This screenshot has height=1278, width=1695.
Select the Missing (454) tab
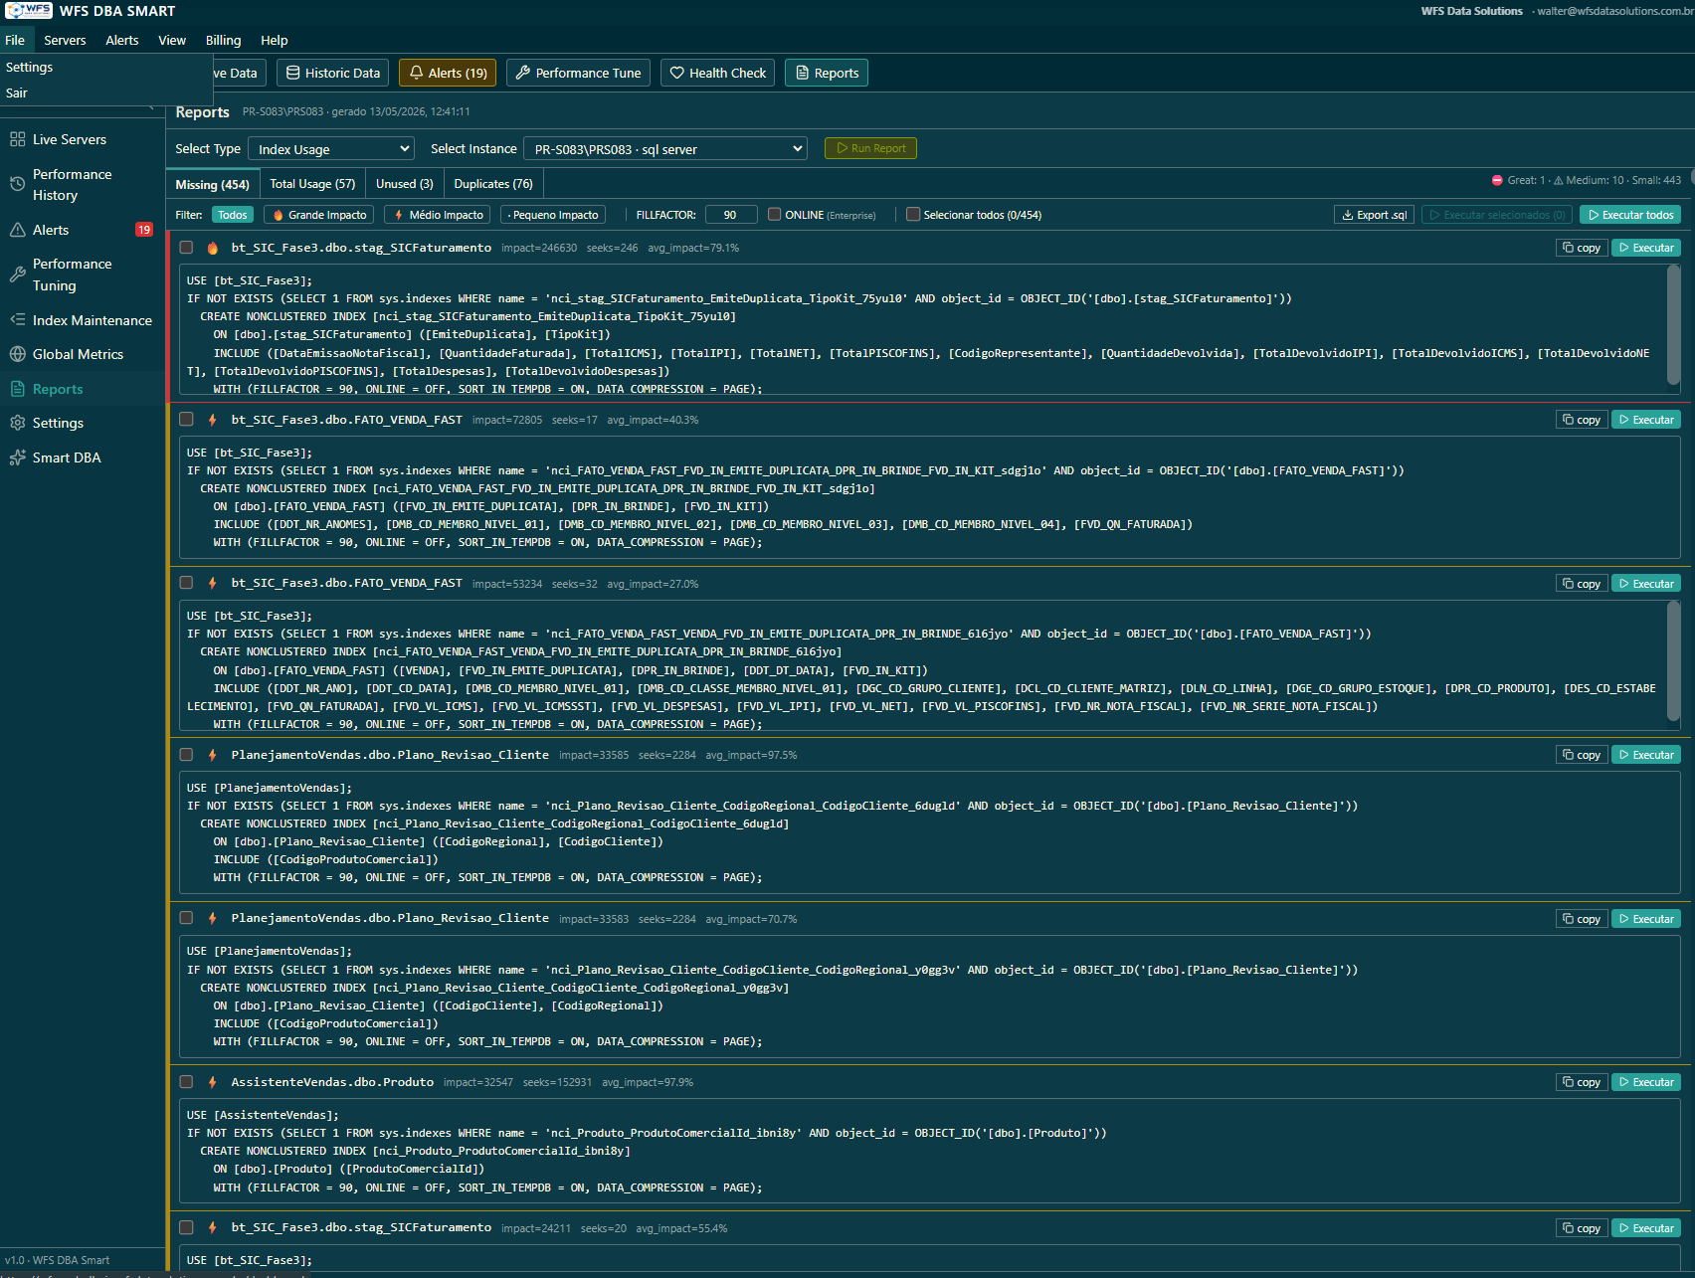pos(213,185)
